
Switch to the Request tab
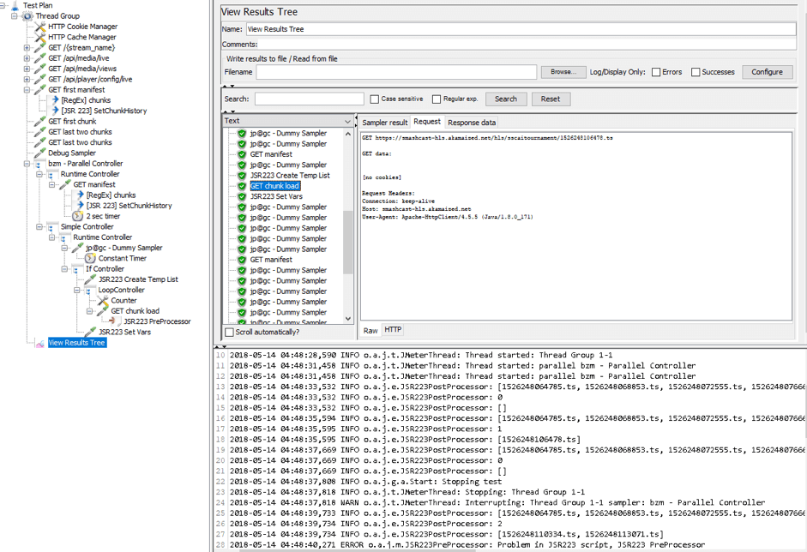click(x=427, y=122)
